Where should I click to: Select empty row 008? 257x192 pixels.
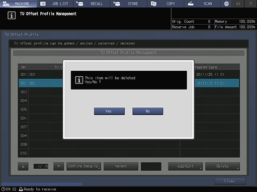tap(129, 136)
